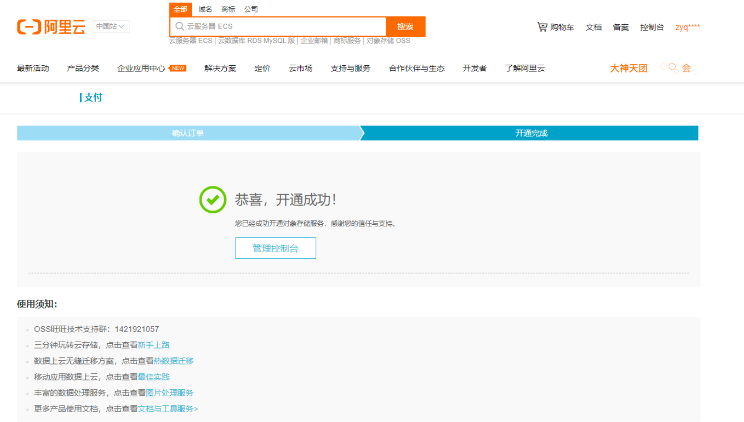Click the search magnifier icon
The height and width of the screenshot is (422, 744).
coord(180,26)
